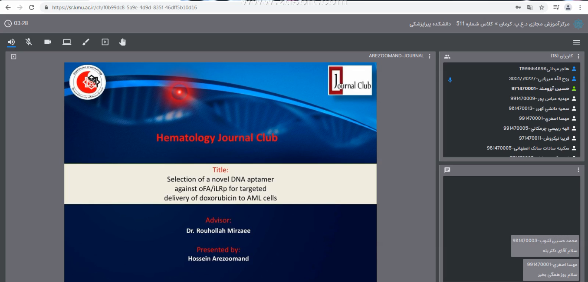Select the whiteboard brush tool
588x282 pixels.
[86, 42]
